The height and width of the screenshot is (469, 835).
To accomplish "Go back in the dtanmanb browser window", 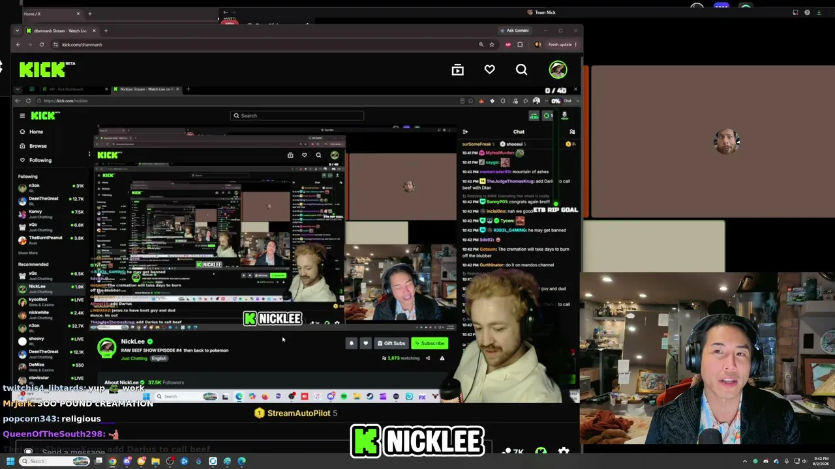I will 18,44.
